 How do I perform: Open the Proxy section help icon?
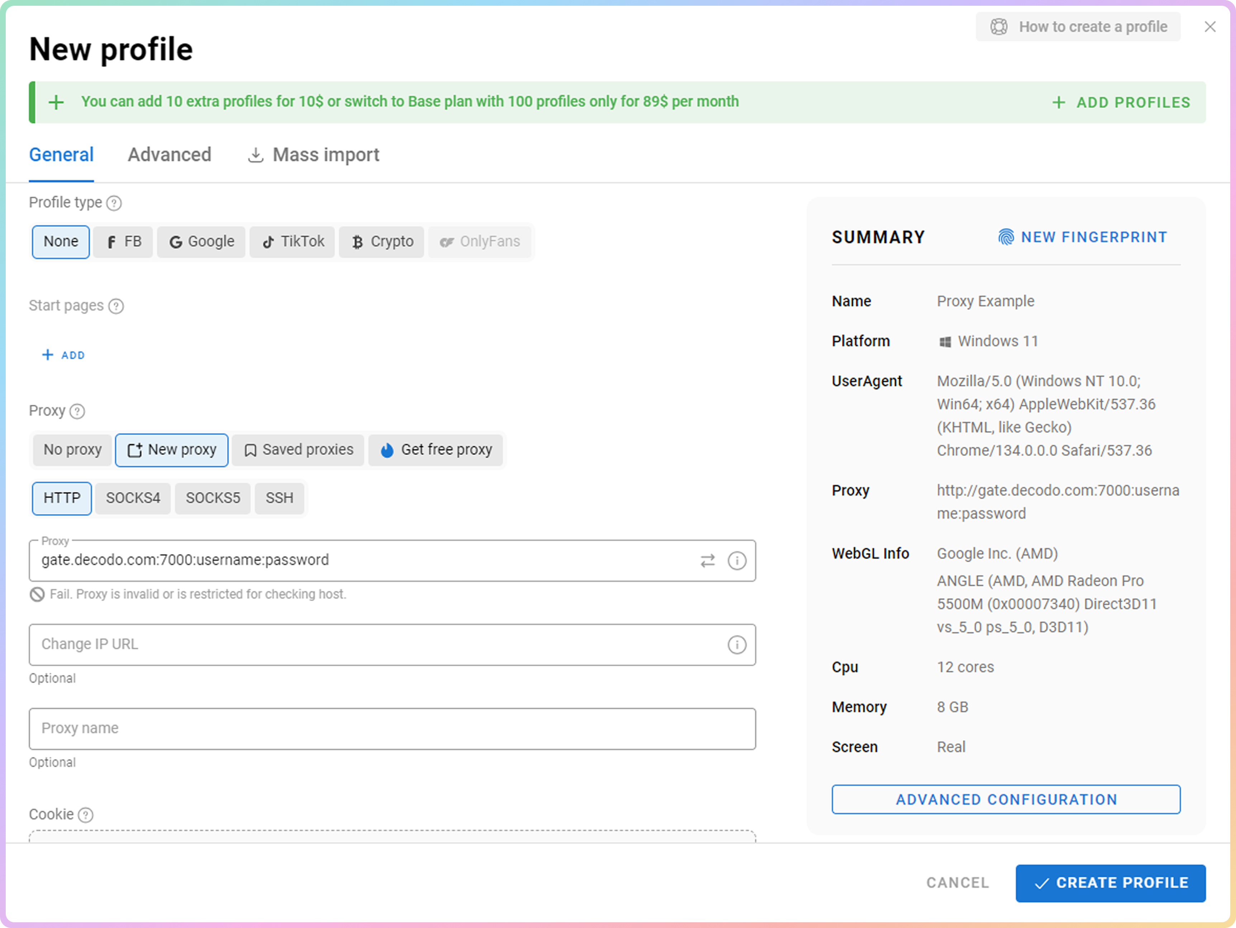pos(77,411)
